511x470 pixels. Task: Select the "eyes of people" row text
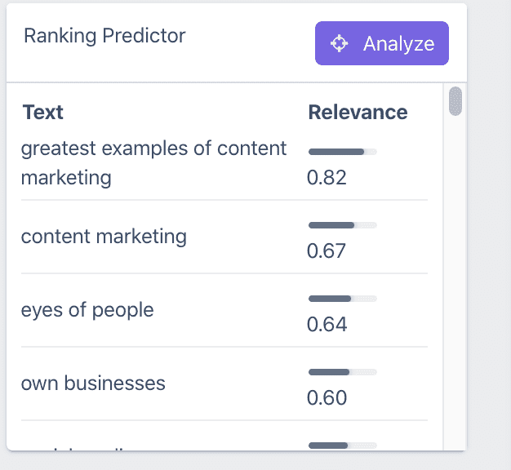[87, 310]
